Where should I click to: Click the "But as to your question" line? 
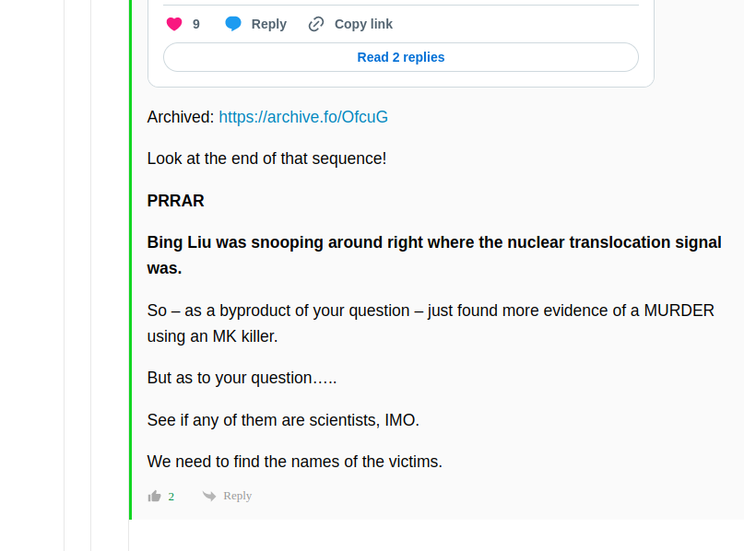click(x=242, y=378)
